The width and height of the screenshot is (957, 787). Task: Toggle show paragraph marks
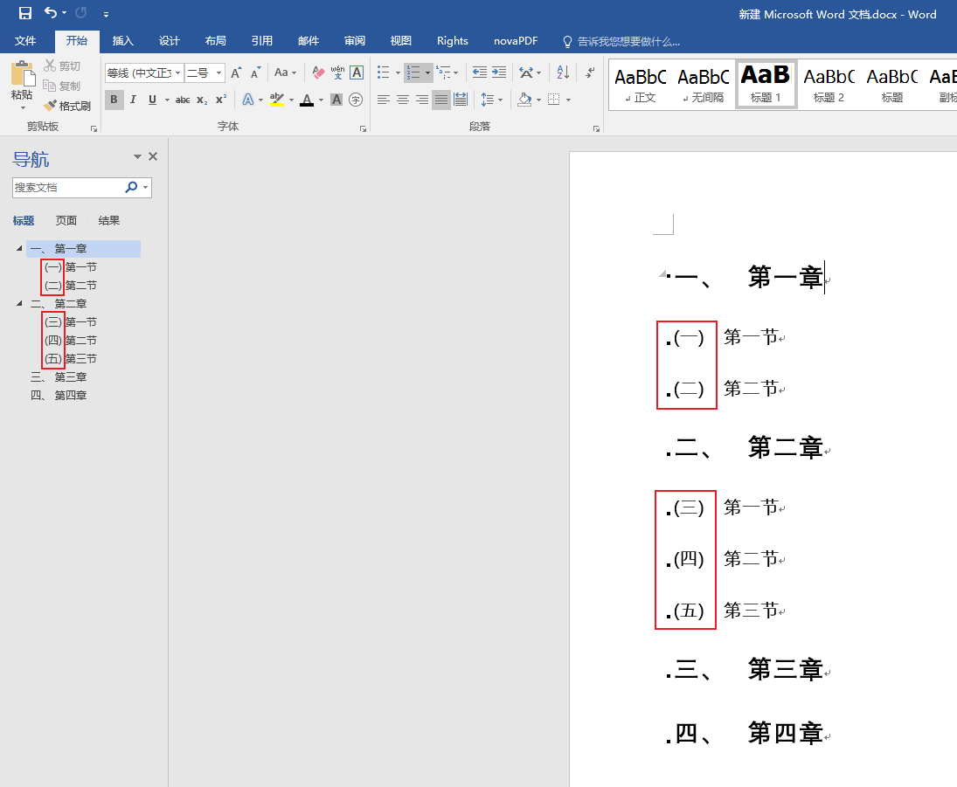point(590,72)
